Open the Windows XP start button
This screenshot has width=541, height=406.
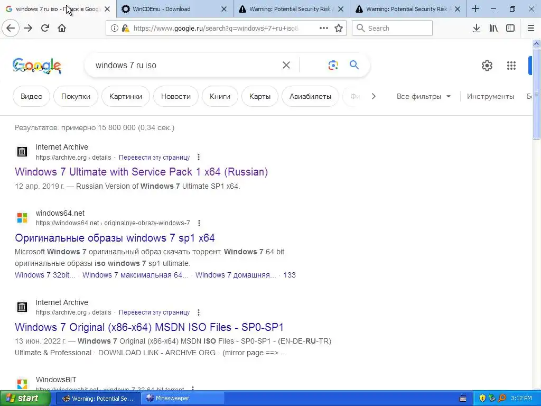(x=24, y=399)
